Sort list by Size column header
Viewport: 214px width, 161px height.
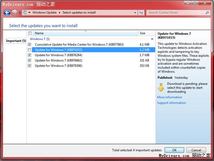147,33
